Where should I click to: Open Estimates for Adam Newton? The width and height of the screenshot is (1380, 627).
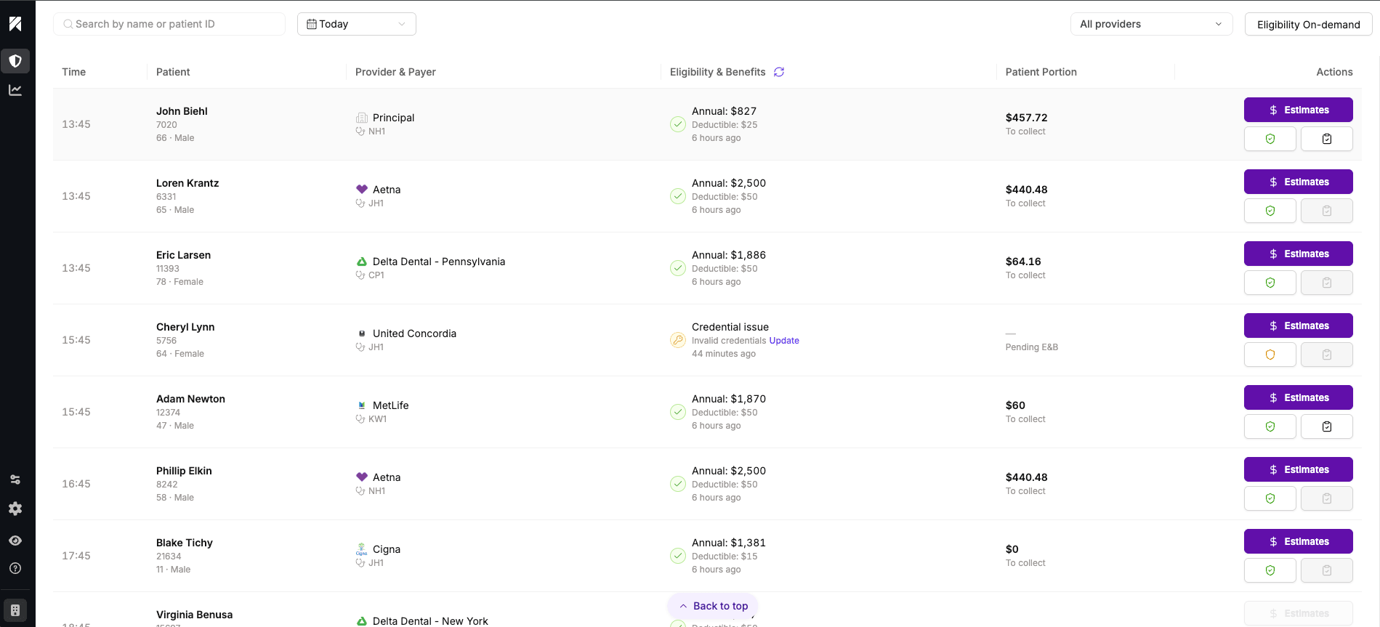pos(1299,397)
